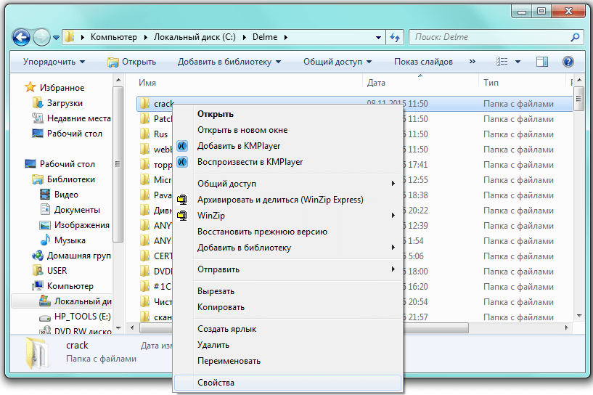Click the folder icon in address bar
This screenshot has height=395, width=593.
(x=69, y=37)
